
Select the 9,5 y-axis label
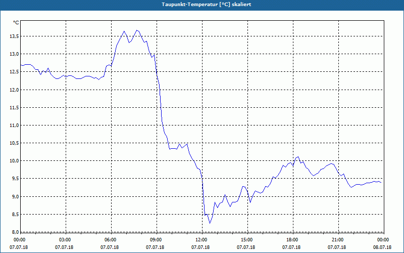pyautogui.click(x=15, y=179)
